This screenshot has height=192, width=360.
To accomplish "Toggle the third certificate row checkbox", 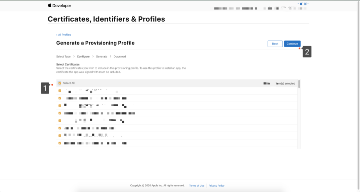I will 60,105.
